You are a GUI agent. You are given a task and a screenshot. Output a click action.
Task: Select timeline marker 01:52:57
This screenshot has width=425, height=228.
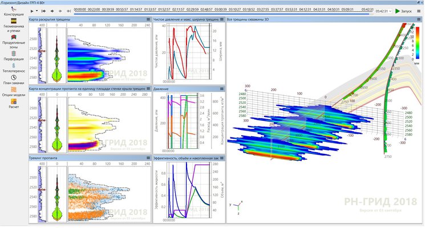(x=164, y=10)
